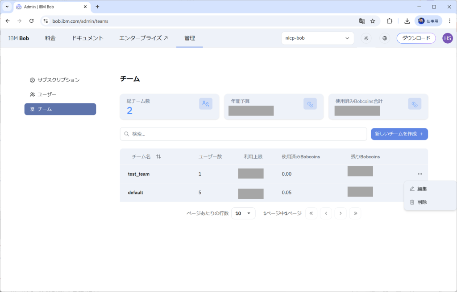Viewport: 457px width, 292px height.
Task: Click the default team name
Action: [136, 193]
